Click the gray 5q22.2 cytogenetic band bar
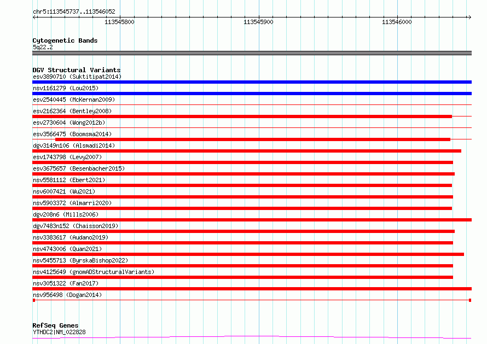Image resolution: width=487 pixels, height=344 pixels. pyautogui.click(x=252, y=53)
